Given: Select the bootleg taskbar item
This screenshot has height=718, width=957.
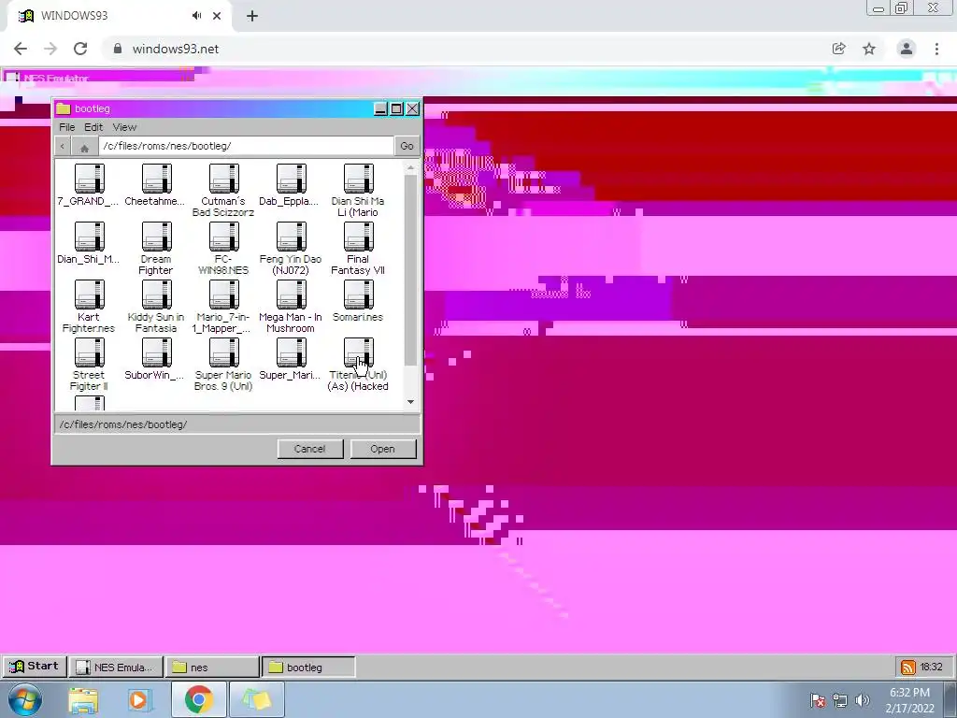Looking at the screenshot, I should click(308, 668).
